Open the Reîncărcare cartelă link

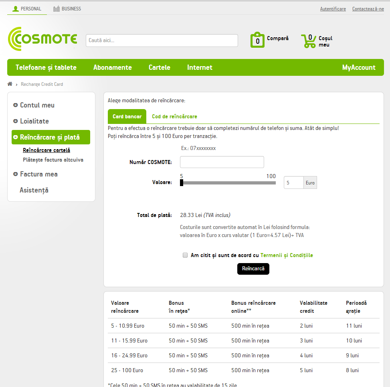coord(46,150)
